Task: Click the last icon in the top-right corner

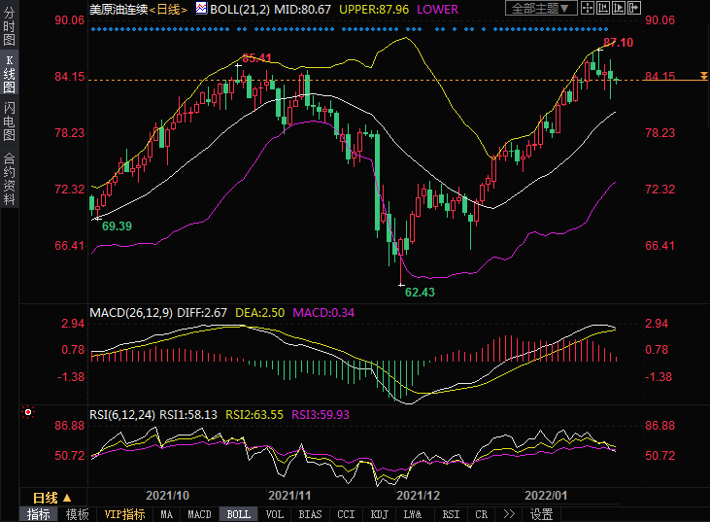Action: point(635,8)
